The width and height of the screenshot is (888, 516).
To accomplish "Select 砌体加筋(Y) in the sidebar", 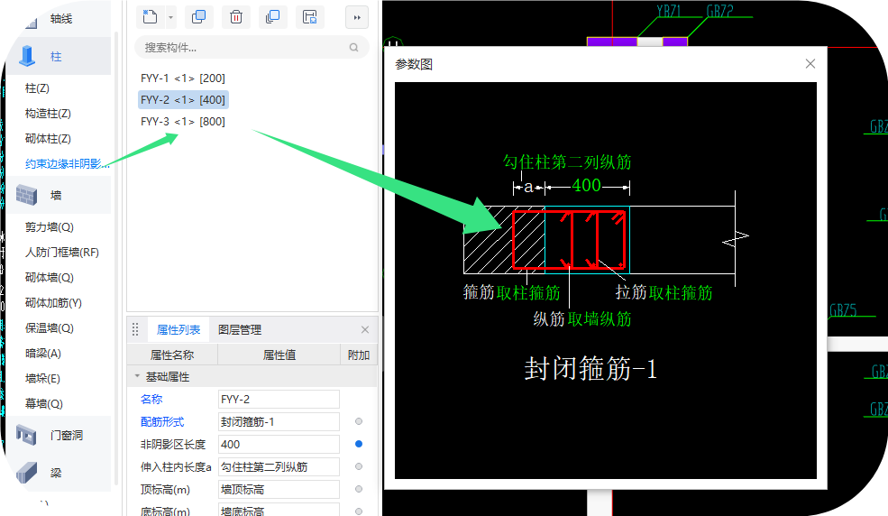I will click(x=53, y=303).
